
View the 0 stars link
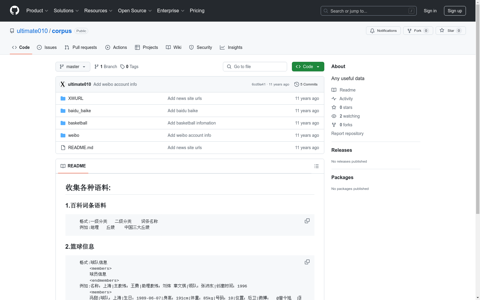[x=342, y=107]
